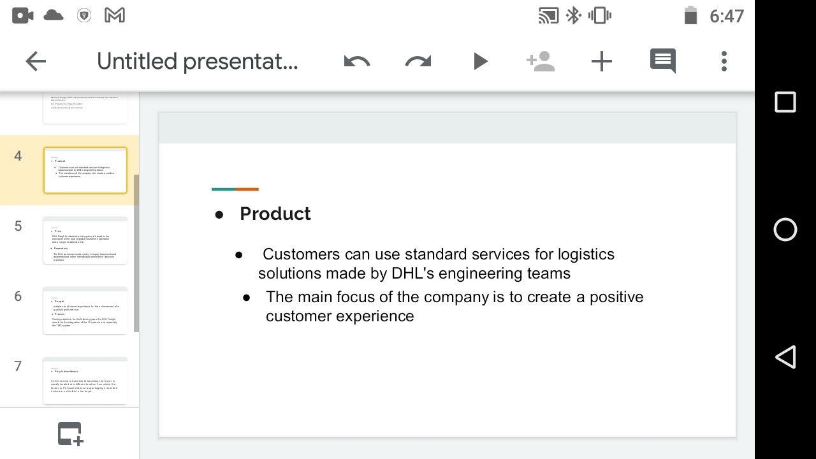
Task: Tap the 6:47 clock
Action: click(x=727, y=16)
